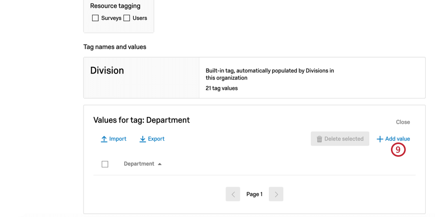Toggle the Department sort arrow
Image resolution: width=435 pixels, height=217 pixels.
click(160, 164)
